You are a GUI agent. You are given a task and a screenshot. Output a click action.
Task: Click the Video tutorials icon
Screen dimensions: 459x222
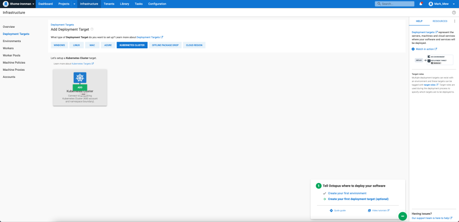click(369, 210)
